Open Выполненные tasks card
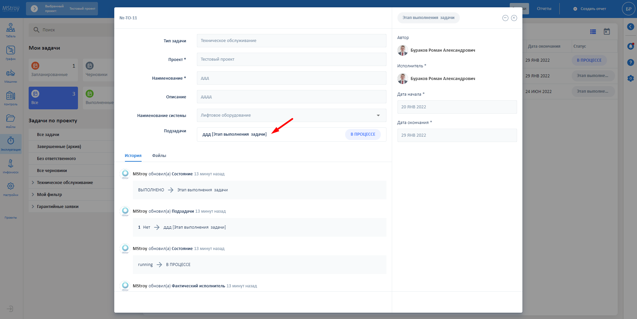The height and width of the screenshot is (319, 637). point(99,98)
